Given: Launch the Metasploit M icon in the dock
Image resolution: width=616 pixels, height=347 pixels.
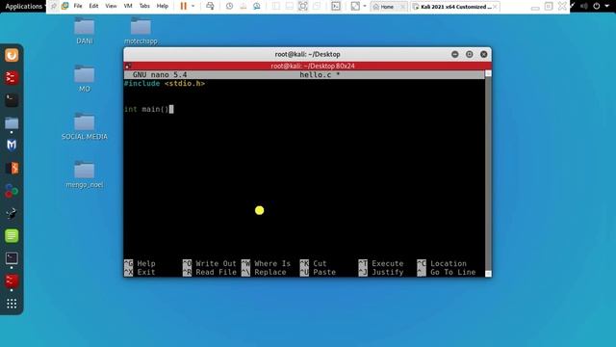Looking at the screenshot, I should tap(12, 146).
